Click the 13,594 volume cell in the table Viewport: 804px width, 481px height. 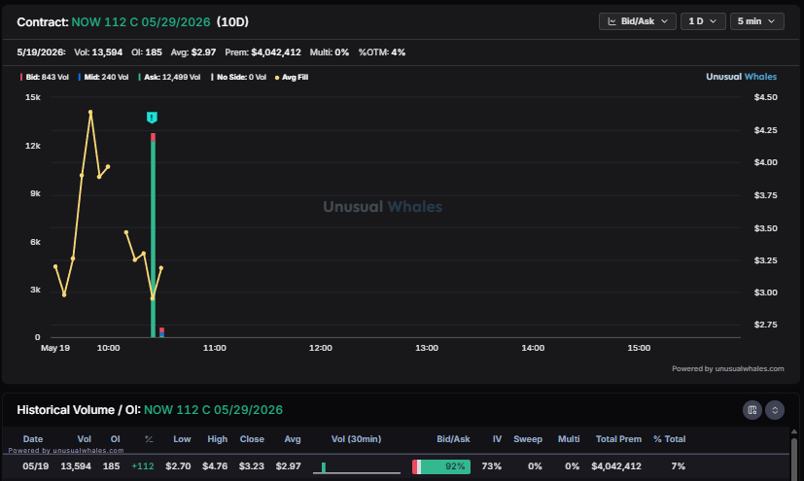pos(76,466)
